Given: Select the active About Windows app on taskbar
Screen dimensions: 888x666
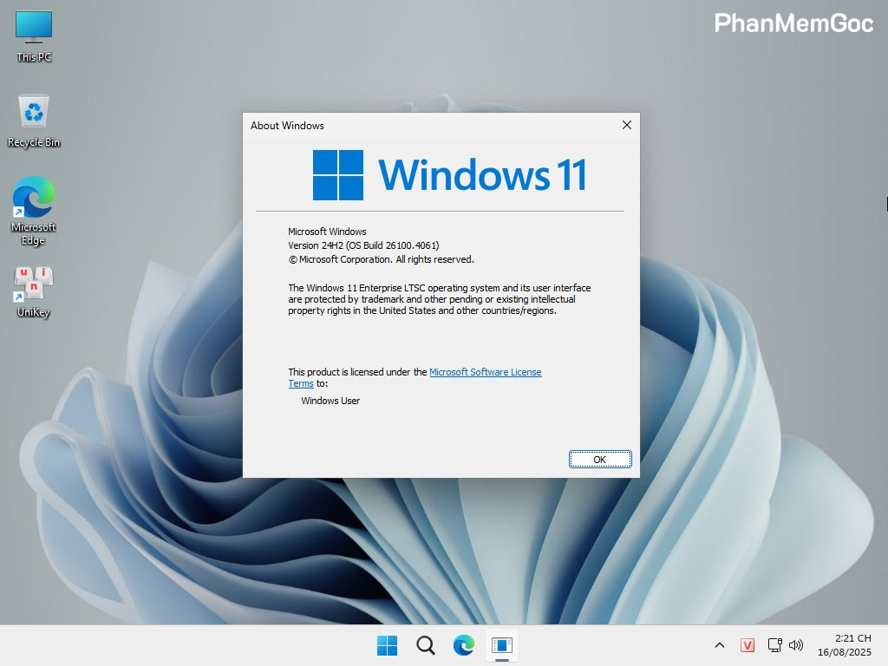Looking at the screenshot, I should 503,645.
